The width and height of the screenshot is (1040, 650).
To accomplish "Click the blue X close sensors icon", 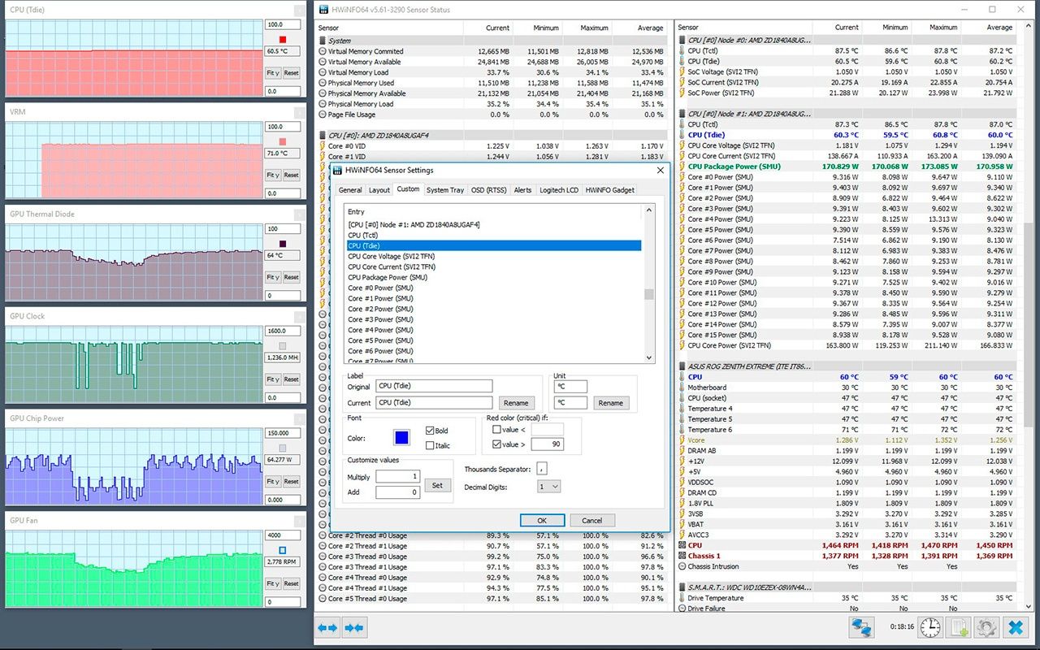I will (x=1016, y=627).
